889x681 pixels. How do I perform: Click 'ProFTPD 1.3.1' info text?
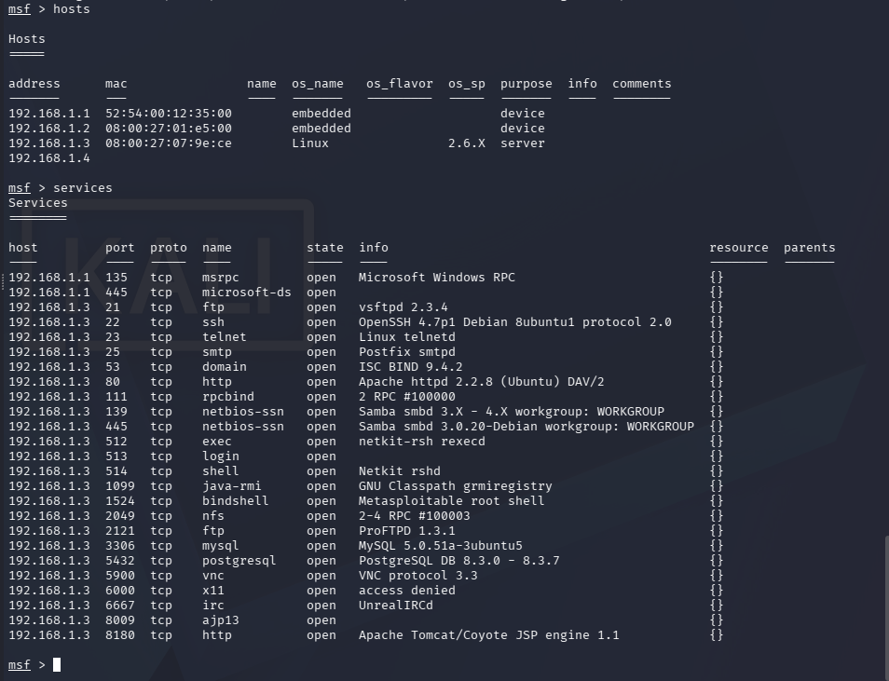point(406,531)
